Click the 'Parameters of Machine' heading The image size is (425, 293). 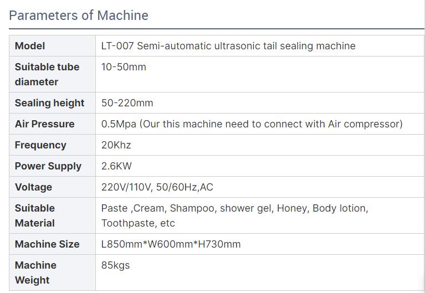79,16
